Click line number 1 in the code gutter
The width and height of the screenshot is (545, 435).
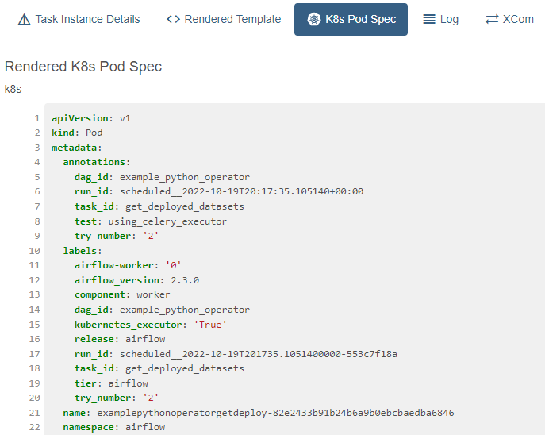tap(37, 118)
